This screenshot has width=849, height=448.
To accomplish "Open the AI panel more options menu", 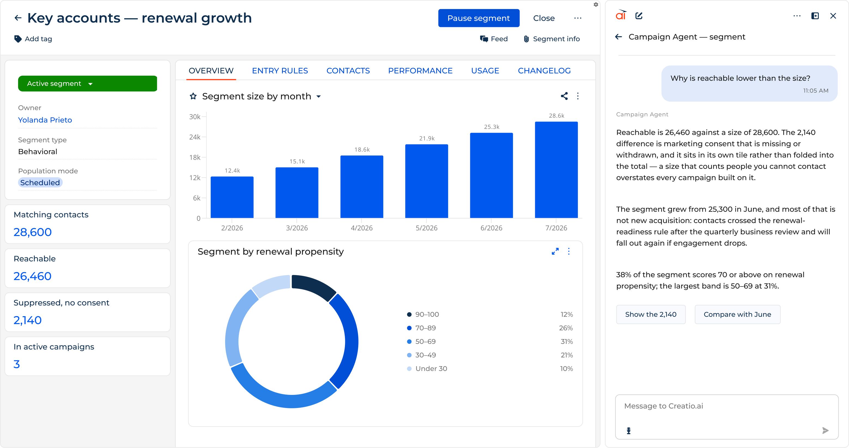I will click(797, 16).
